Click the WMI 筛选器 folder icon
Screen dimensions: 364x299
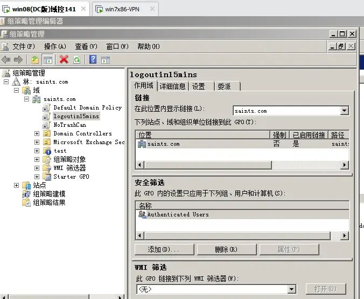pos(47,168)
